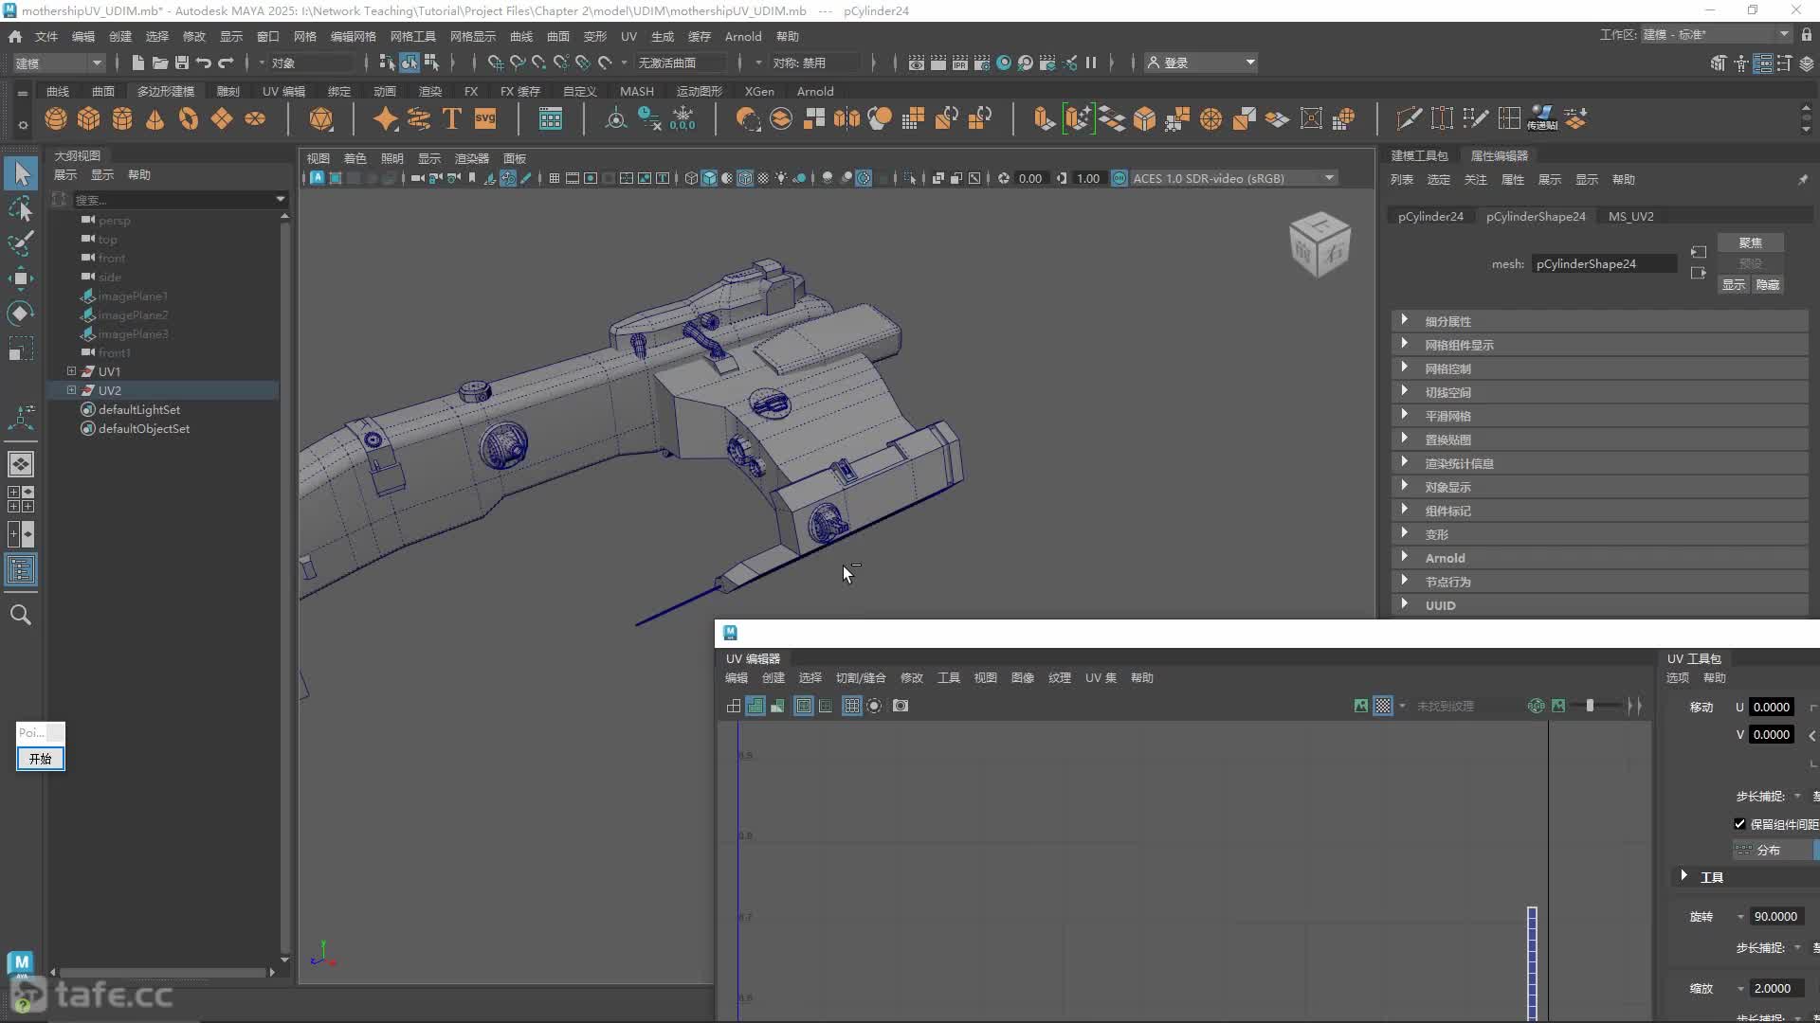Viewport: 1820px width, 1023px height.
Task: Select the Move tool in toolbox
Action: [21, 278]
